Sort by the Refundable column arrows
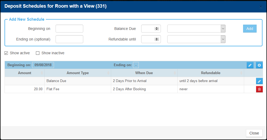This screenshot has width=267, height=140. pos(241,73)
